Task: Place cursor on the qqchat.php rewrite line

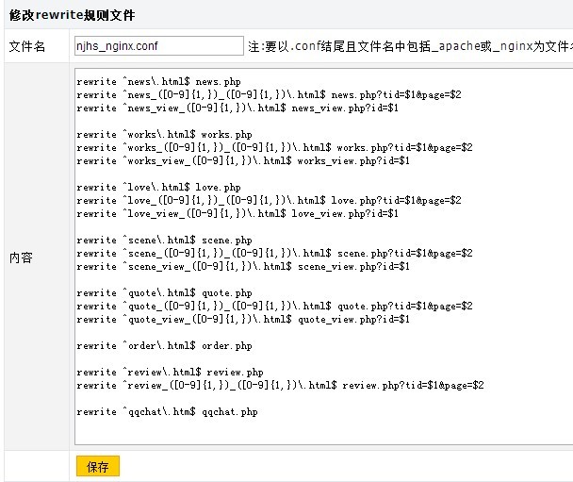Action: (x=167, y=412)
